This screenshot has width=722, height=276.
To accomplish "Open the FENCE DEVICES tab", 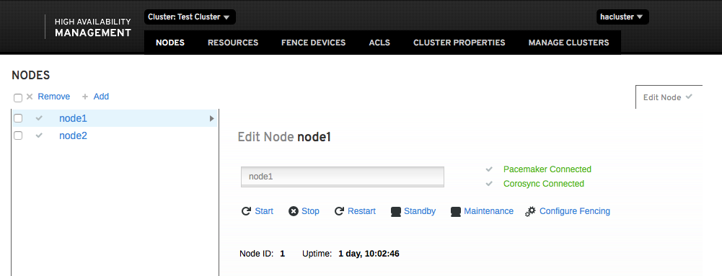I will [314, 43].
